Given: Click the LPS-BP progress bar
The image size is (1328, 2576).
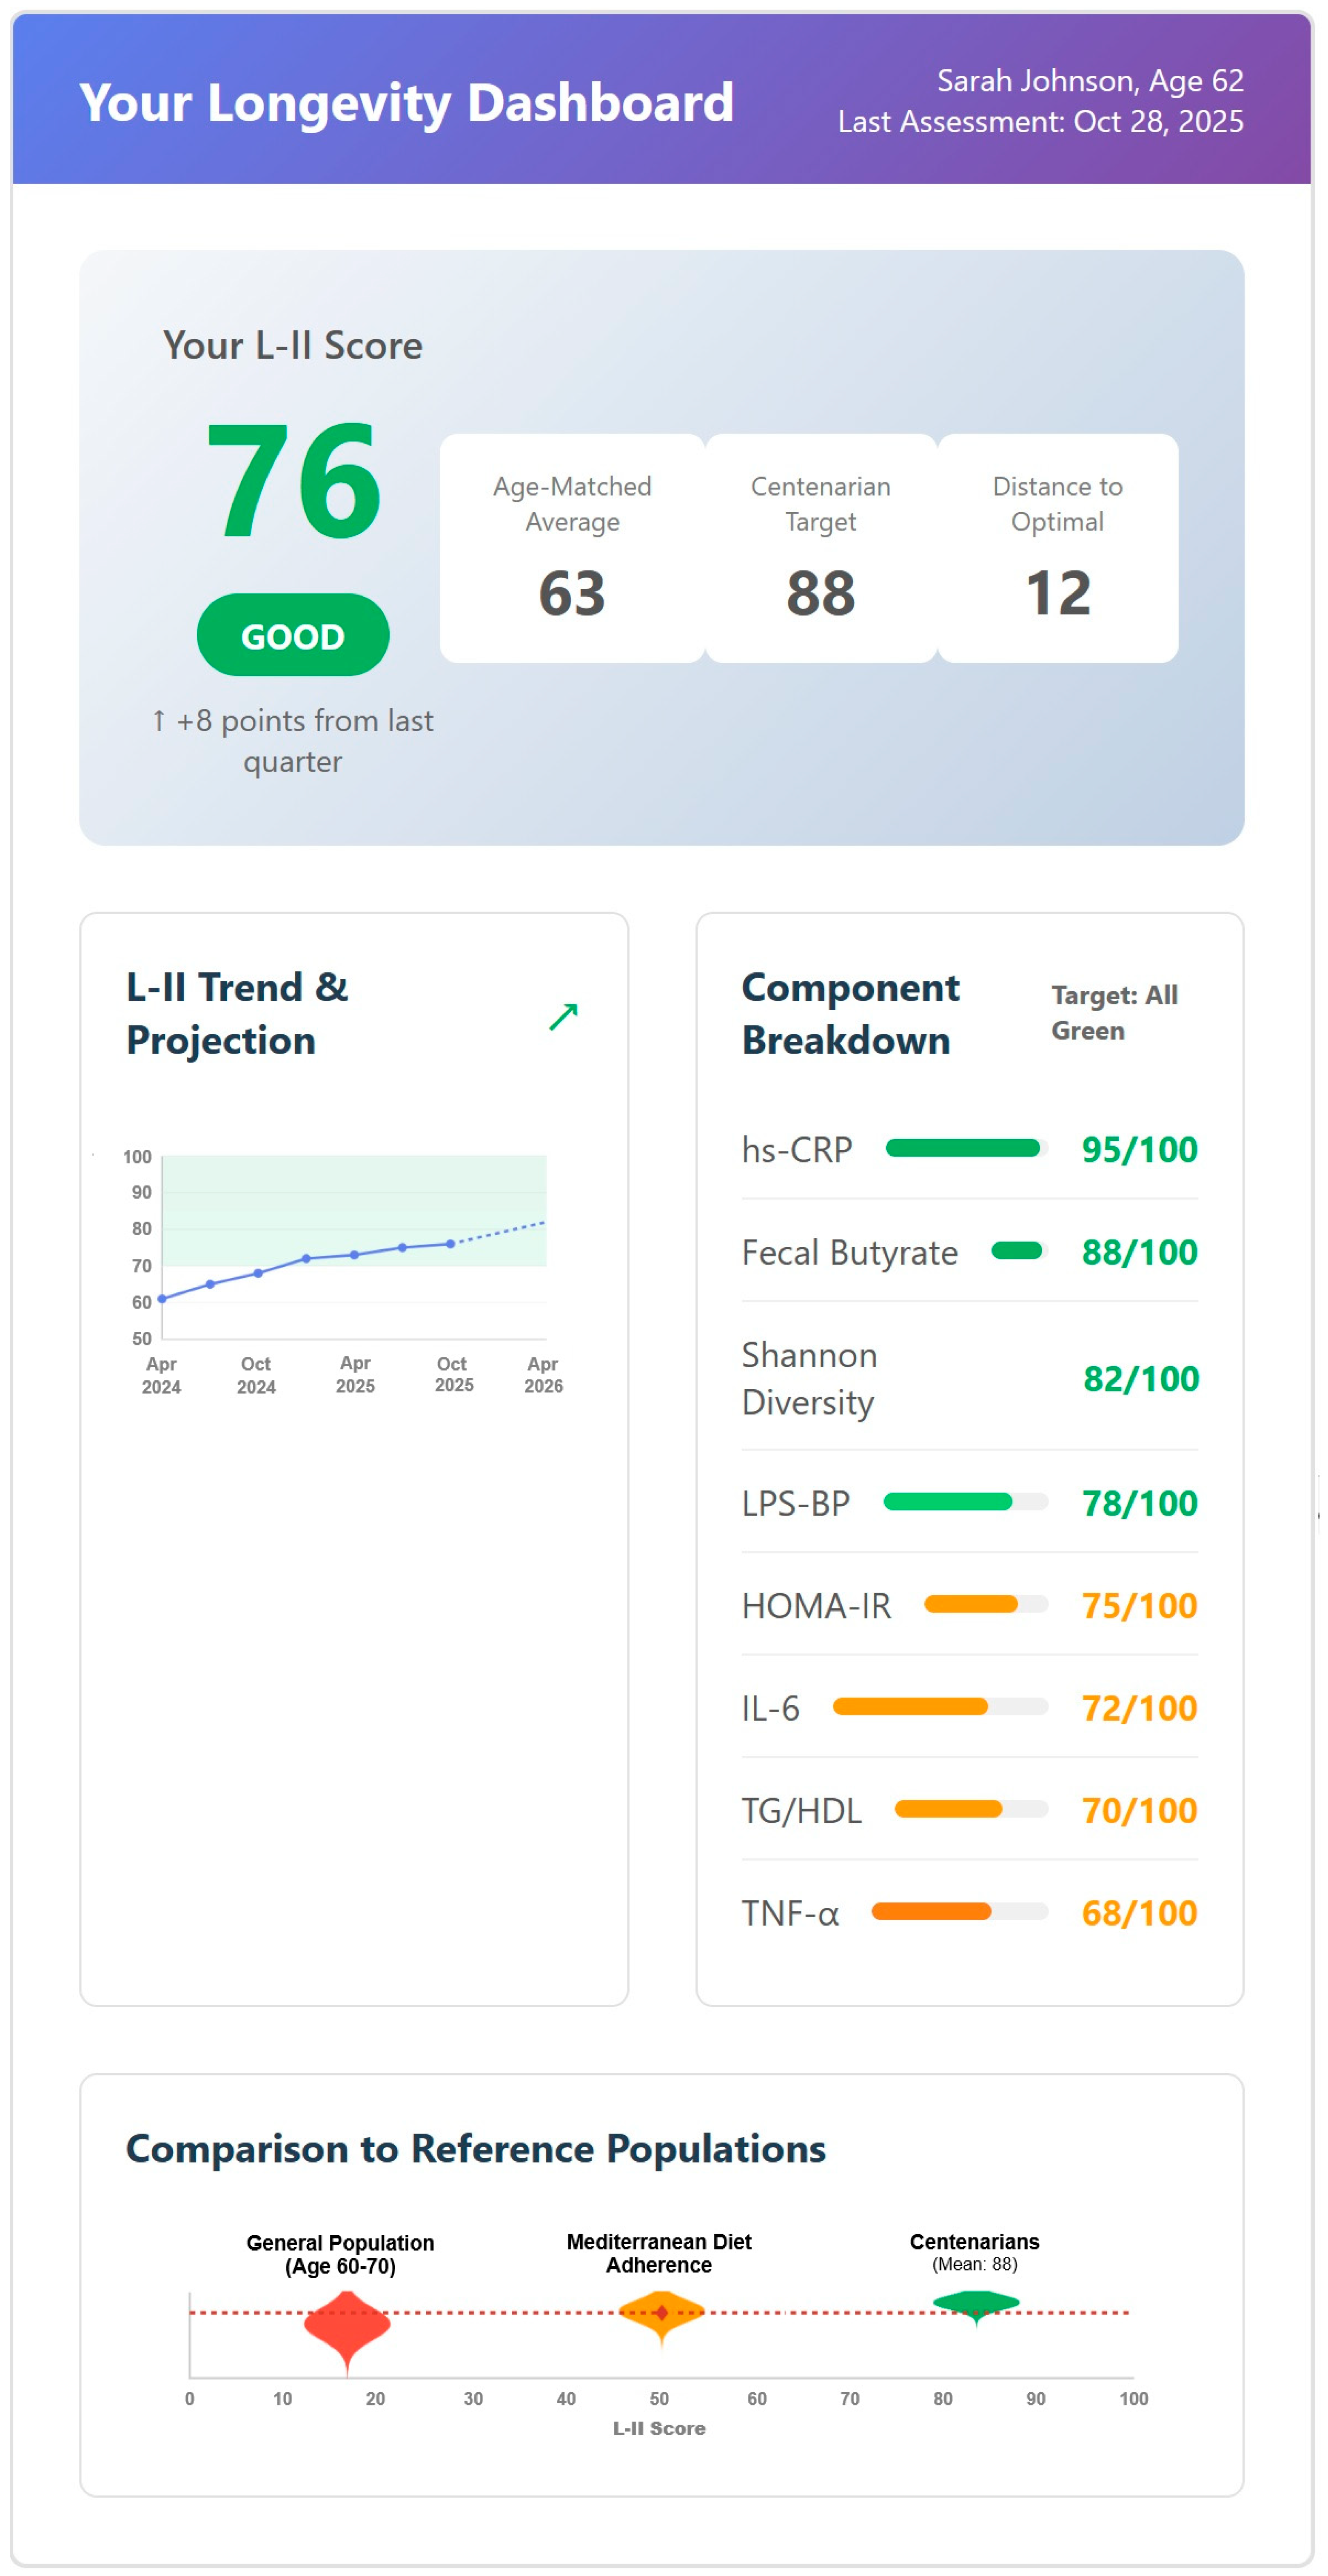Looking at the screenshot, I should [x=966, y=1502].
